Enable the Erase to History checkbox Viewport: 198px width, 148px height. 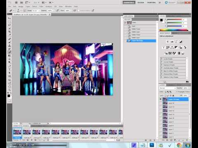(79, 10)
